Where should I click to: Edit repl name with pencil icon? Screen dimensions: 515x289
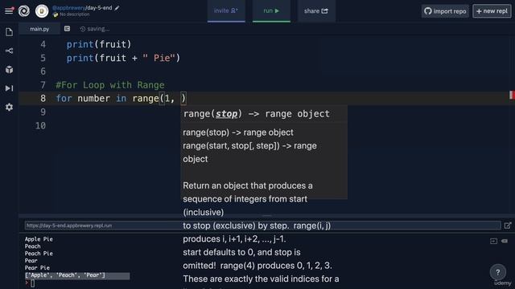point(117,8)
